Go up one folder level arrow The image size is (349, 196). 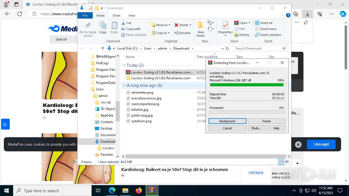(103, 48)
